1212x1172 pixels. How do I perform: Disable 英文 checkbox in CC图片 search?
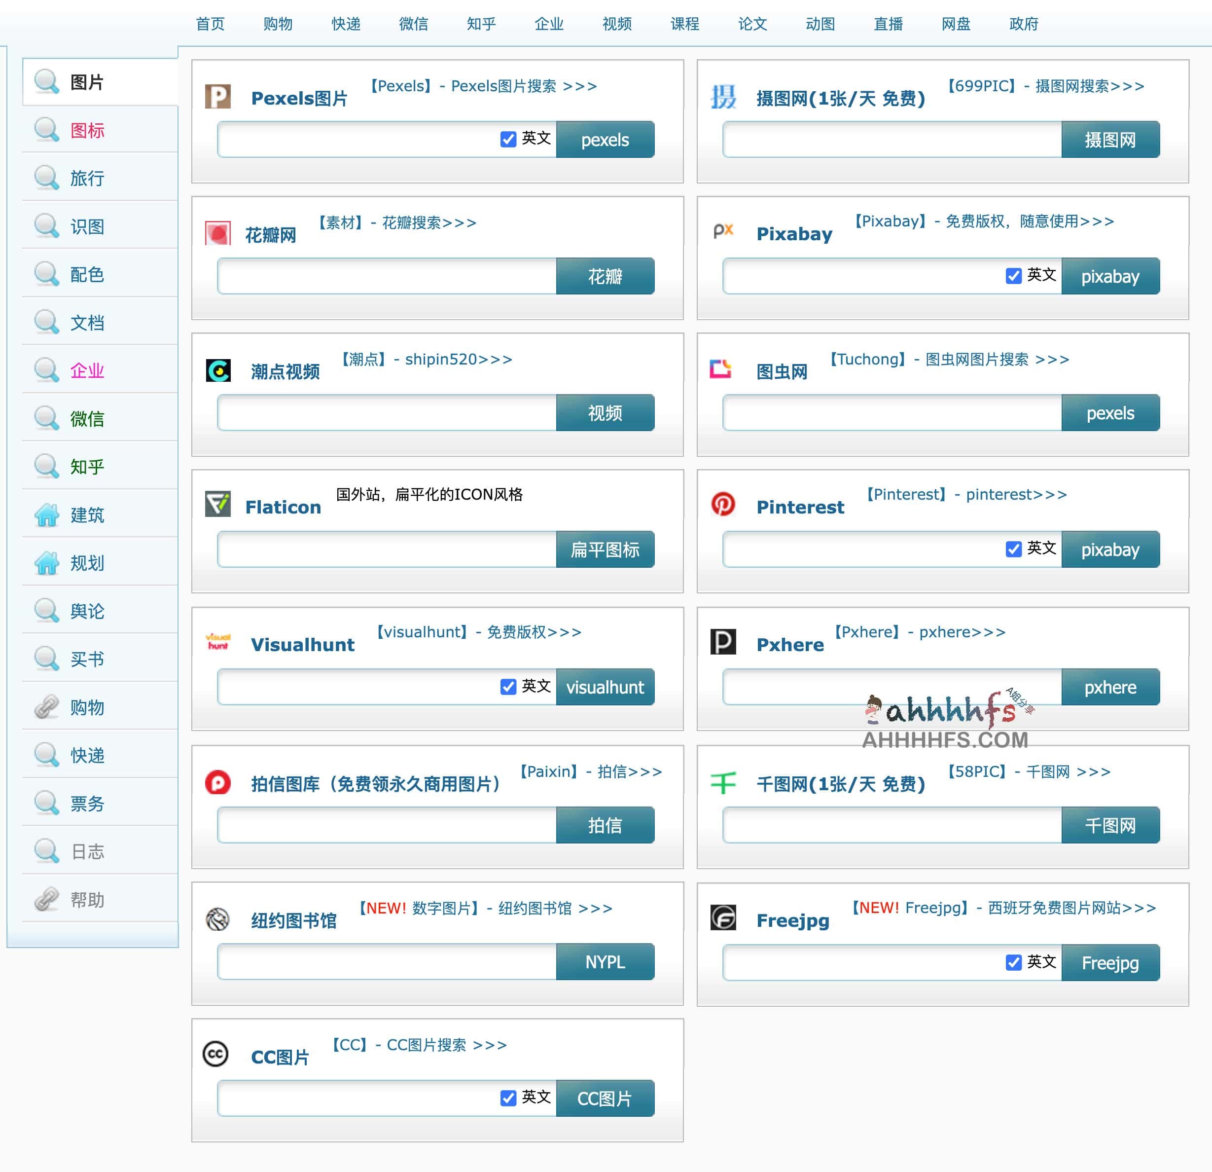pyautogui.click(x=508, y=1098)
